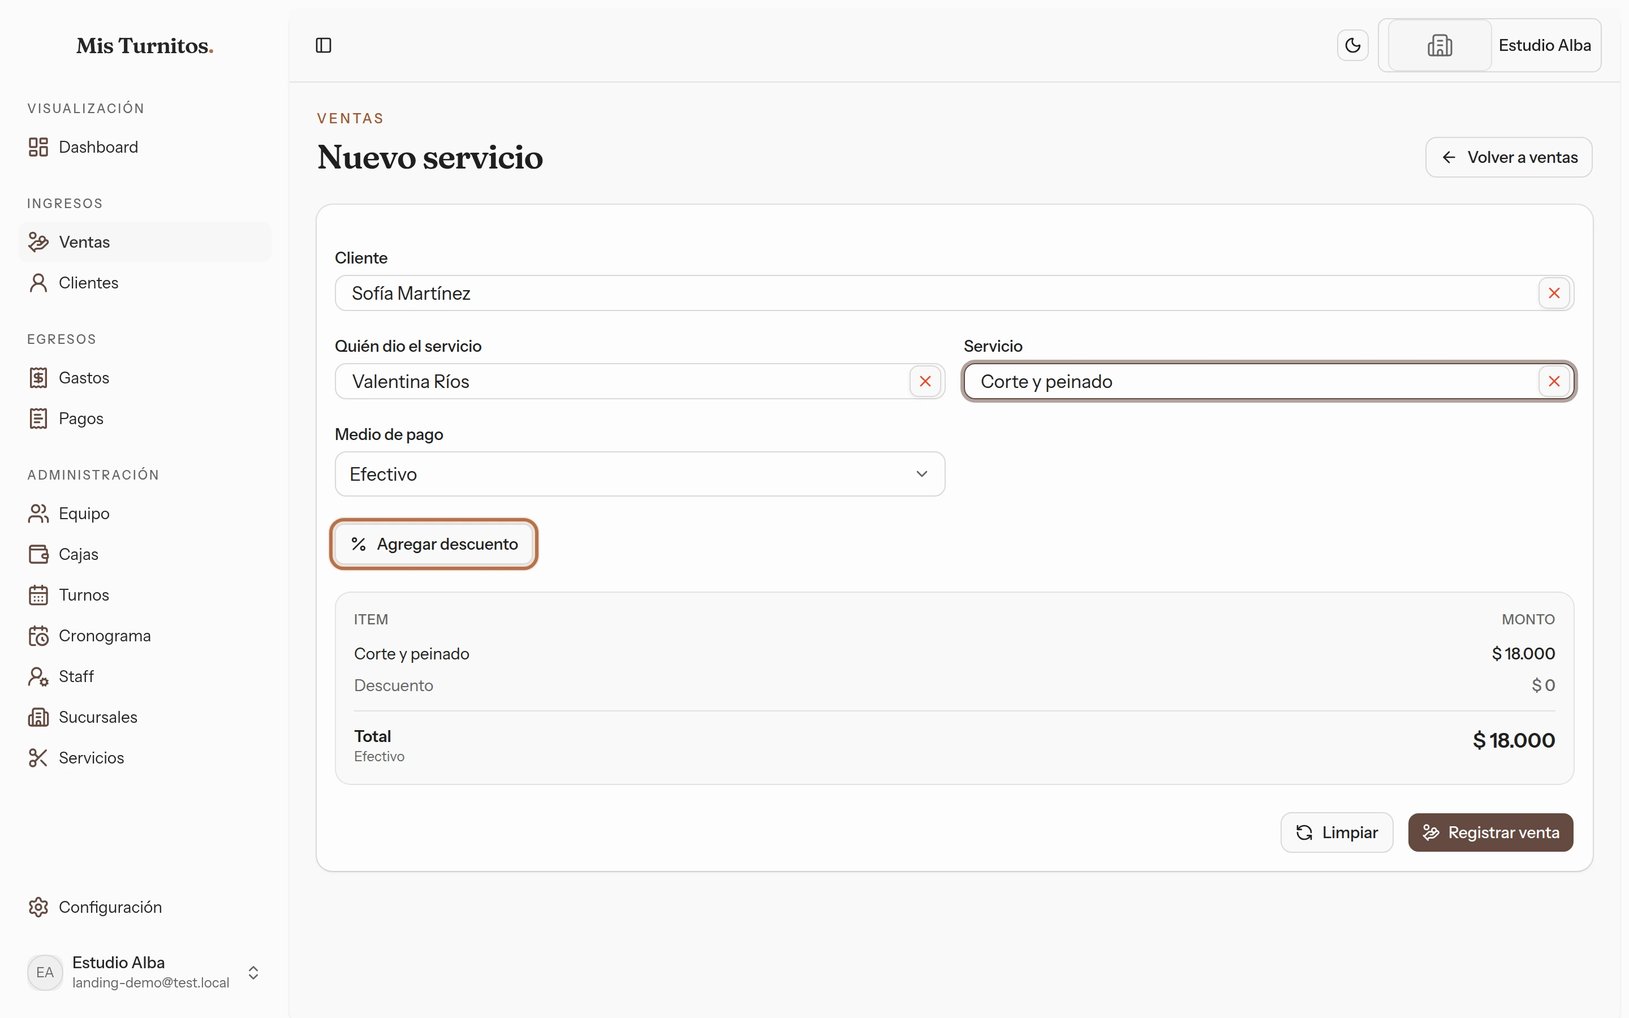Click Agregar descuento button
Image resolution: width=1629 pixels, height=1018 pixels.
(x=433, y=544)
